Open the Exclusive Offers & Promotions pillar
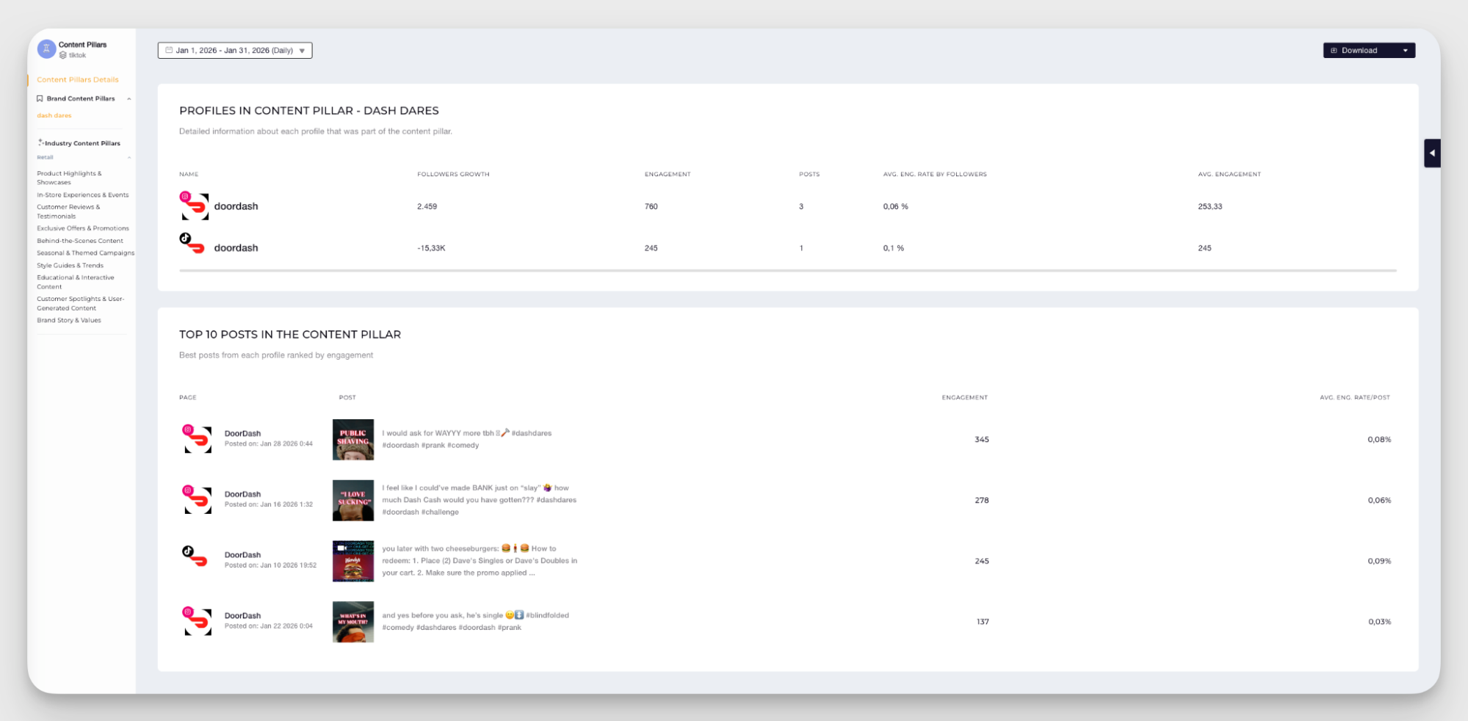This screenshot has width=1468, height=721. (x=83, y=228)
